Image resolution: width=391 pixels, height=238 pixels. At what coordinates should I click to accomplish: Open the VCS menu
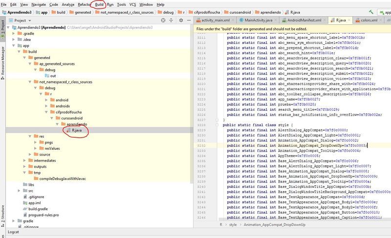[x=132, y=4]
